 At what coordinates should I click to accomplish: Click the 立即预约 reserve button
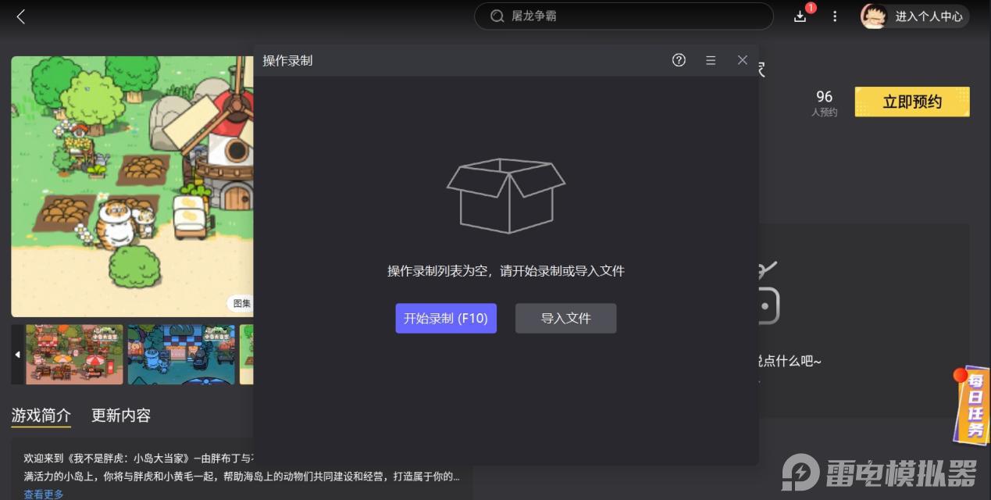[x=912, y=102]
